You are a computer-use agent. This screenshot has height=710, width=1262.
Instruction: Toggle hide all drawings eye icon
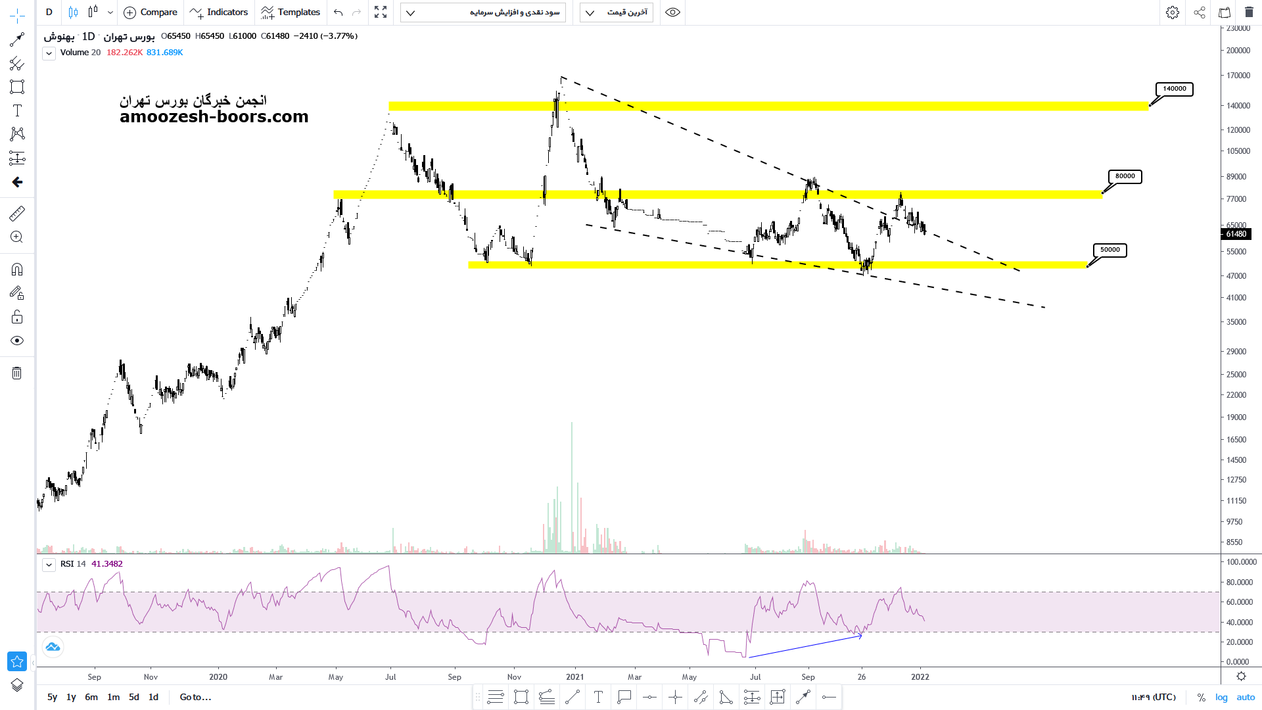click(x=17, y=341)
